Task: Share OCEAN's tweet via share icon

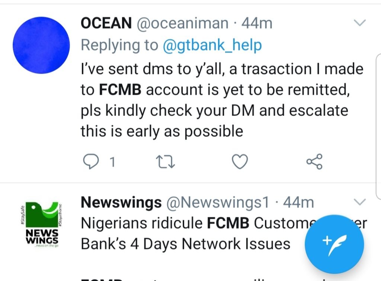Action: (314, 161)
